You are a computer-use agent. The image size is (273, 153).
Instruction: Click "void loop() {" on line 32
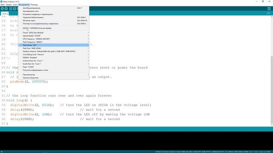(x=19, y=100)
